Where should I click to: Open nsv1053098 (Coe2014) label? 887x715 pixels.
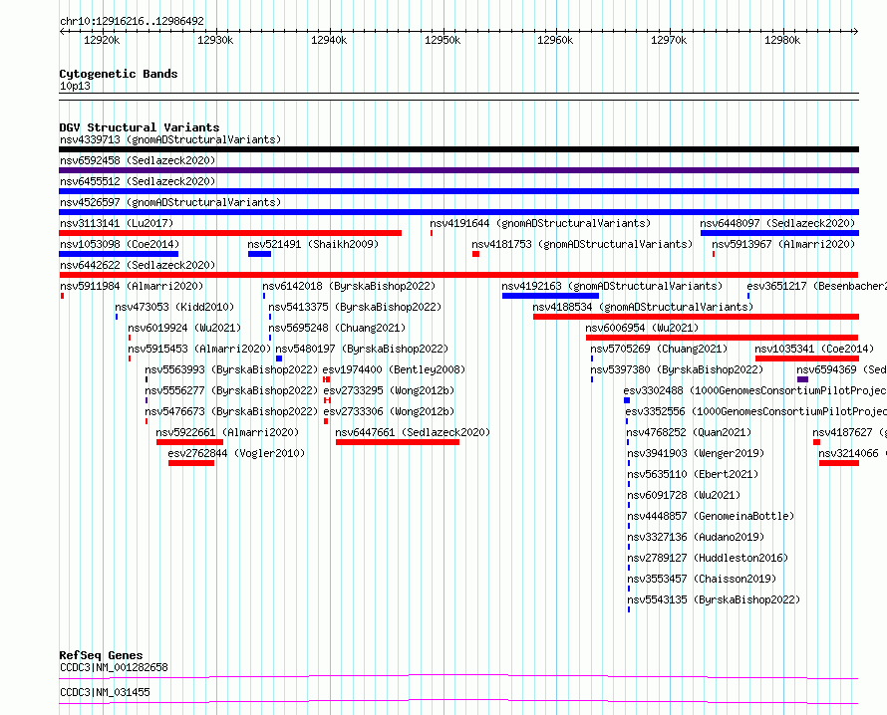coord(120,244)
